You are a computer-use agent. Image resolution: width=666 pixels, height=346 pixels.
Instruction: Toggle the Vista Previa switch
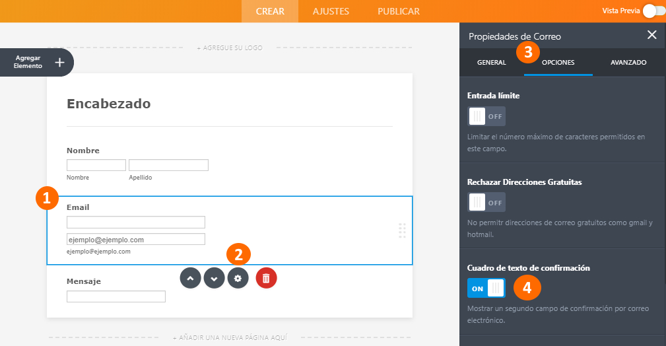click(653, 11)
